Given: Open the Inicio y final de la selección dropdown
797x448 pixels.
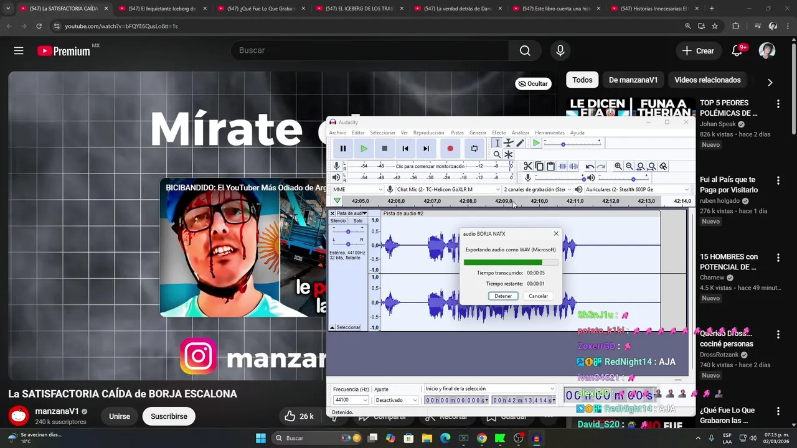Looking at the screenshot, I should 489,389.
